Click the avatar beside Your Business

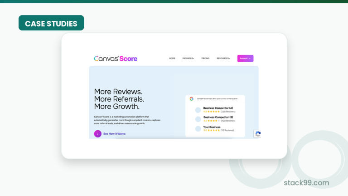[198, 129]
